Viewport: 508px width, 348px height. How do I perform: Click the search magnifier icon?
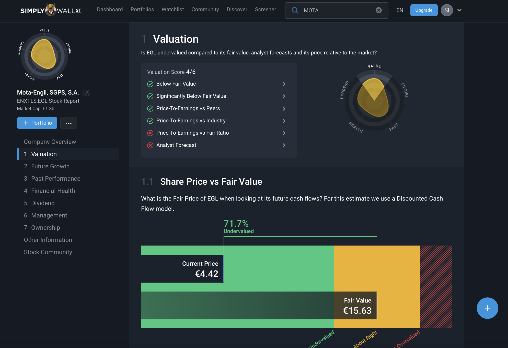(295, 10)
